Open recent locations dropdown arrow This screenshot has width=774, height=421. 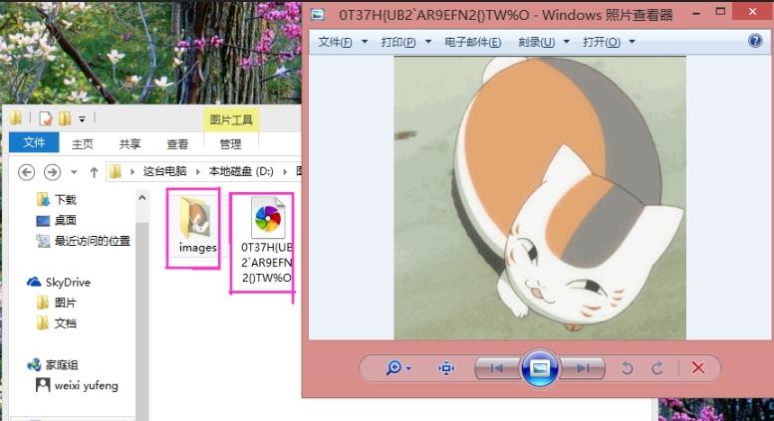coord(74,172)
